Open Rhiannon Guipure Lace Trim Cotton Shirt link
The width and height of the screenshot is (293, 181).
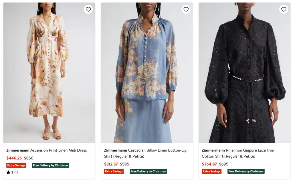pos(238,153)
